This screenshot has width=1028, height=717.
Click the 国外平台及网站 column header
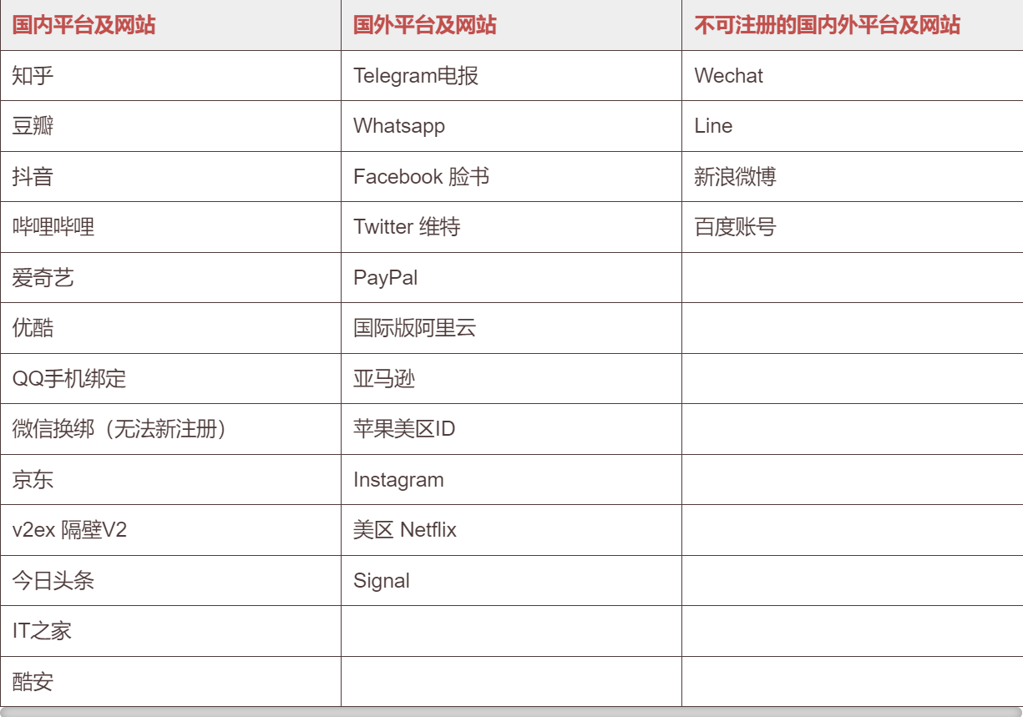point(511,25)
